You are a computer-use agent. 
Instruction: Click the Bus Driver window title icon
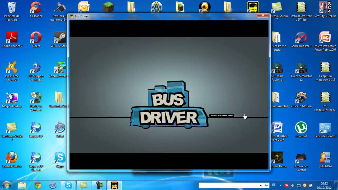coord(72,16)
